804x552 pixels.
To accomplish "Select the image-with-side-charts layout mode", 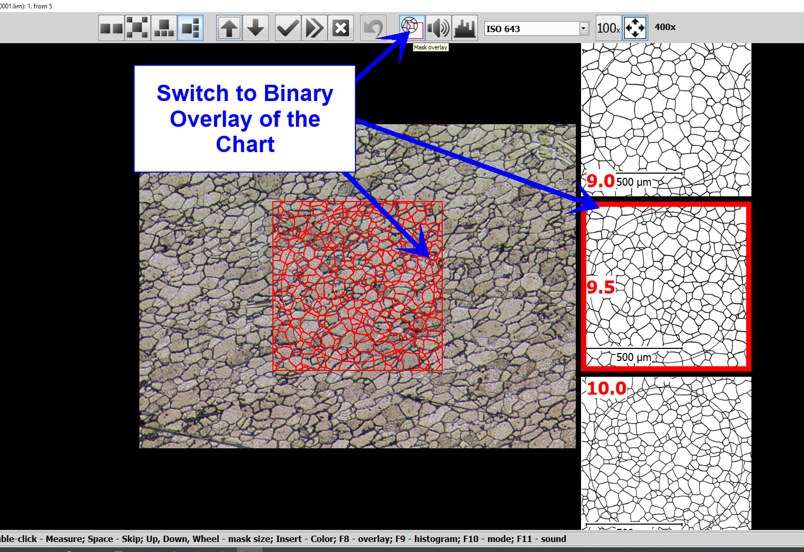I will pyautogui.click(x=190, y=28).
